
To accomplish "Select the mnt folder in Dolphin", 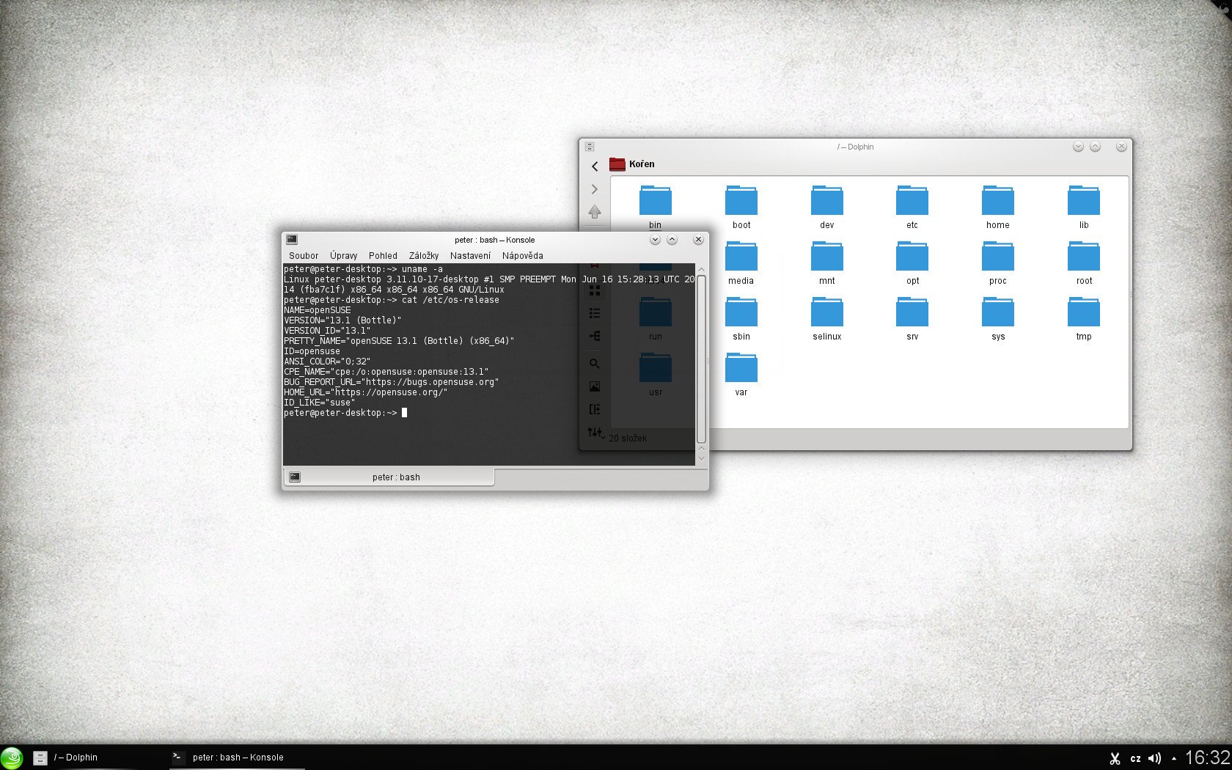I will [827, 263].
